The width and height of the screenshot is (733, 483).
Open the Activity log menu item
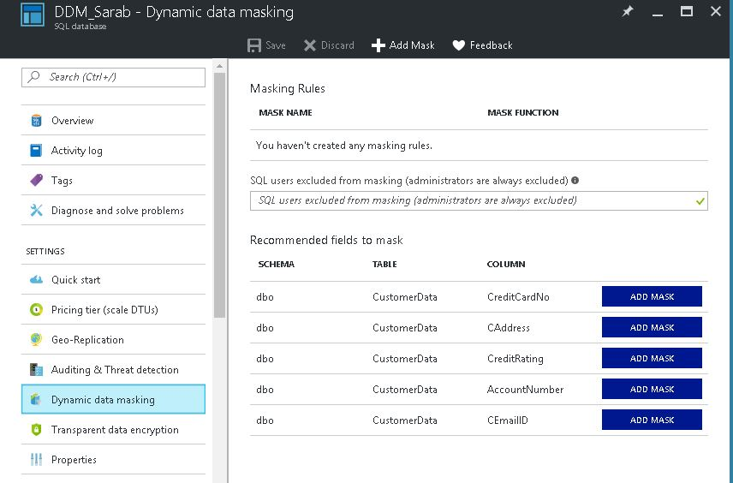point(113,151)
